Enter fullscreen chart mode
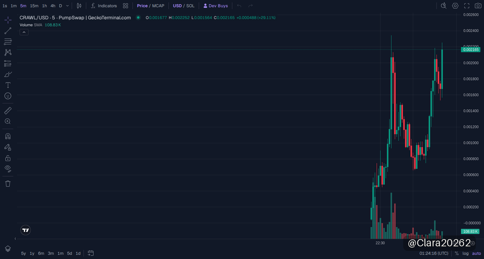The height and width of the screenshot is (259, 484). (x=467, y=6)
